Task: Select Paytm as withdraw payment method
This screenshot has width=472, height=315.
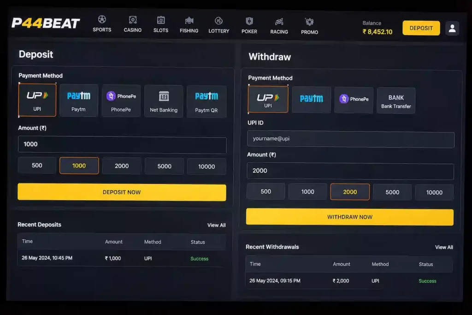Action: pyautogui.click(x=311, y=100)
